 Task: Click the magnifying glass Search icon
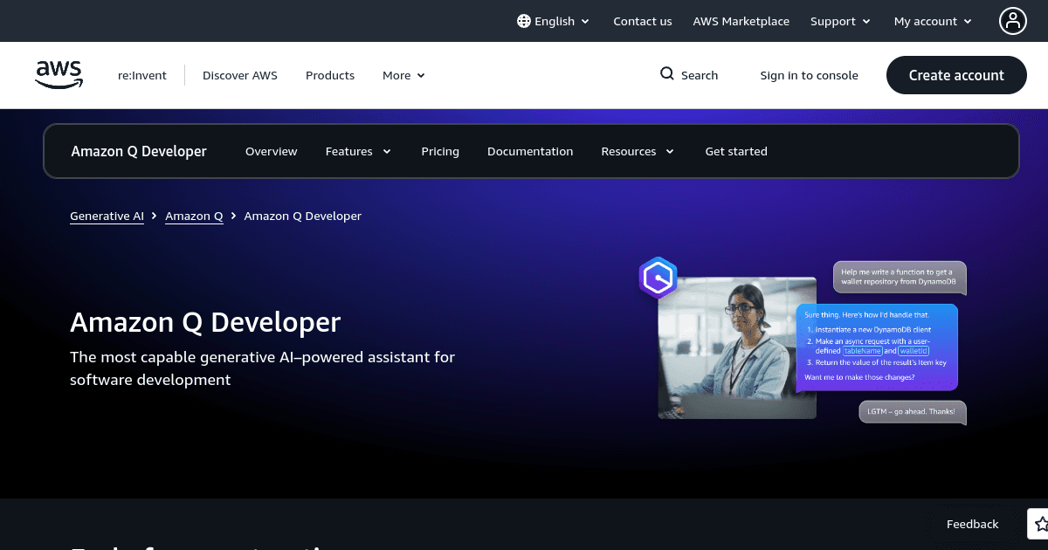point(667,74)
